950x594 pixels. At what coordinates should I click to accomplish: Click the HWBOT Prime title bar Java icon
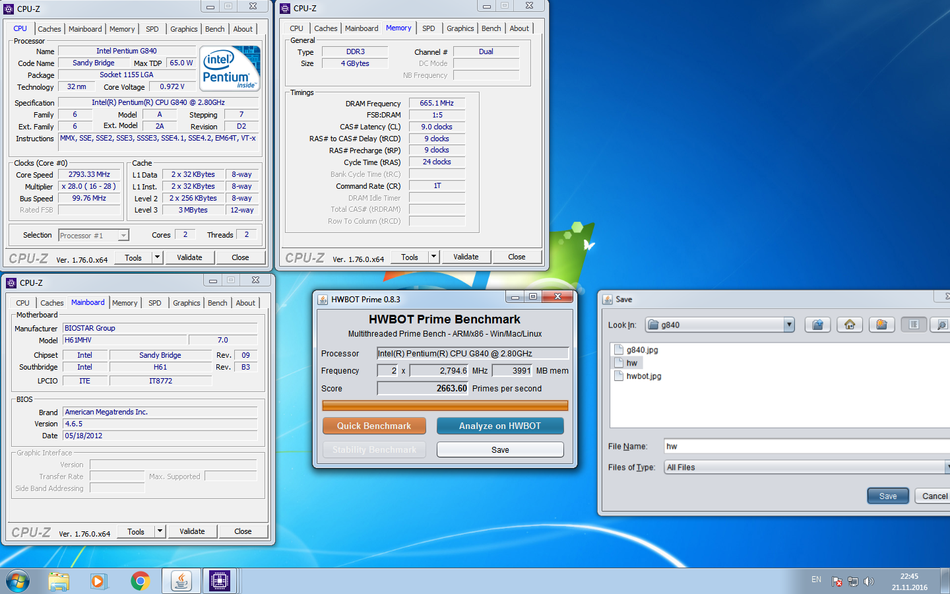[323, 299]
